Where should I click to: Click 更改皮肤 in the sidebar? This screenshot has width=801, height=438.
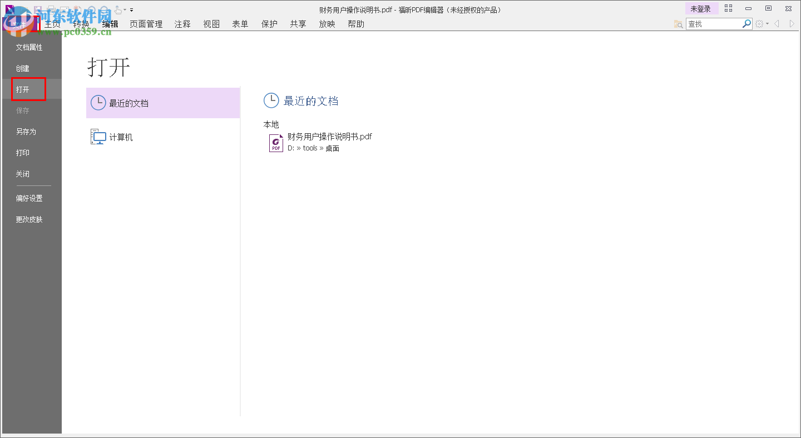(29, 219)
